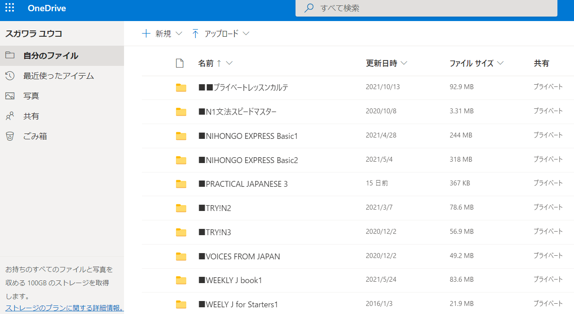This screenshot has height=314, width=574.
Task: Click プライベート sharing status for ■TRY!N2 row
Action: tap(548, 207)
